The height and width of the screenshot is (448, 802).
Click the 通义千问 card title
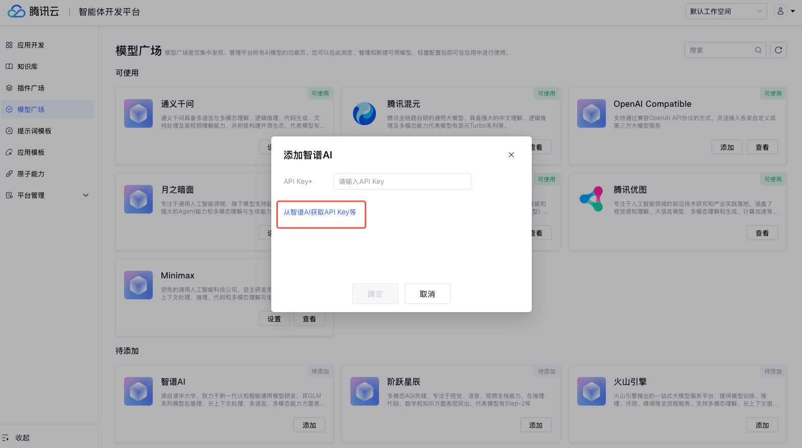[177, 104]
